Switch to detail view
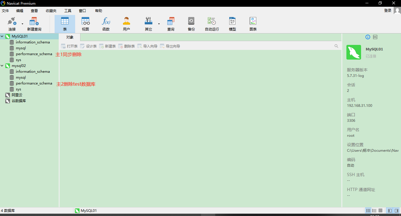 tap(380, 210)
